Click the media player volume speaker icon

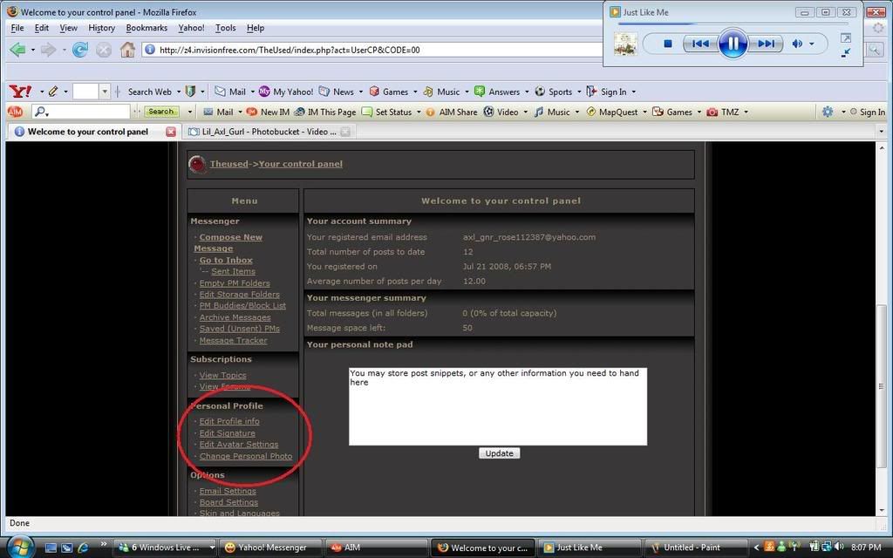(x=797, y=44)
